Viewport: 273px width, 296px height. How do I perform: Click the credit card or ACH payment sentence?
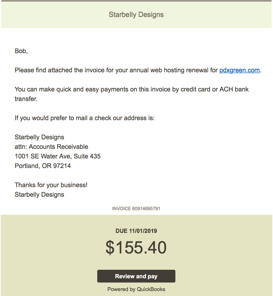pyautogui.click(x=132, y=94)
